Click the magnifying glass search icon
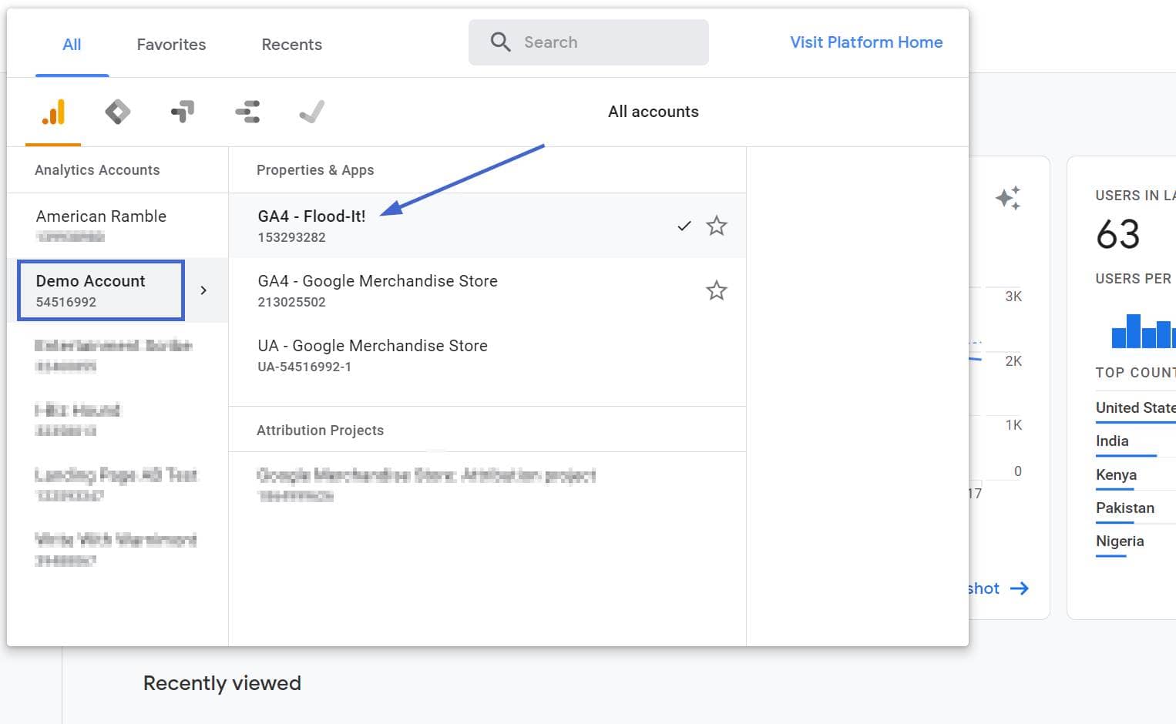1176x724 pixels. (501, 42)
